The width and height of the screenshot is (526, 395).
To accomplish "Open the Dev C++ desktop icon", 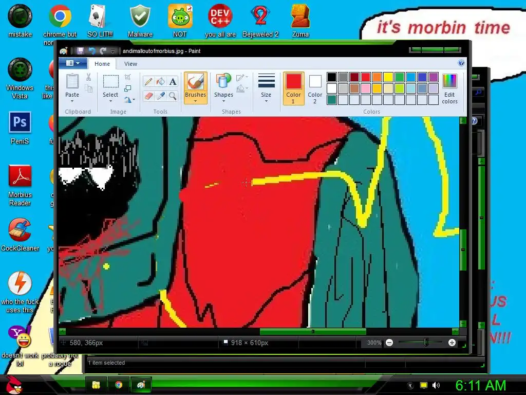I will pos(220,20).
